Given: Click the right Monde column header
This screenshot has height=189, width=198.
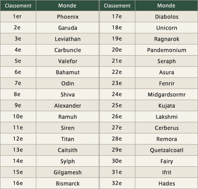Looking at the screenshot, I should tap(166, 6).
